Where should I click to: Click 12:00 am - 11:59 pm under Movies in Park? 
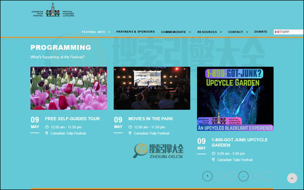[x=150, y=127]
